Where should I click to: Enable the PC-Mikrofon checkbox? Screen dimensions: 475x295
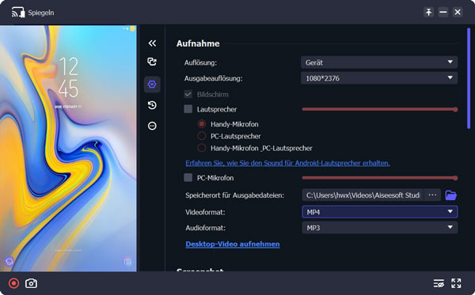point(188,178)
